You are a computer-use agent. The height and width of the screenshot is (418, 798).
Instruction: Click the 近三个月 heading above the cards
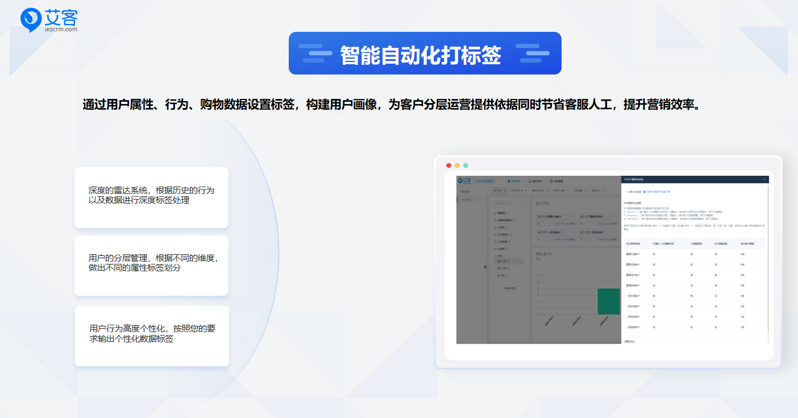point(542,204)
